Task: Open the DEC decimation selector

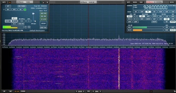Action: tap(29, 21)
